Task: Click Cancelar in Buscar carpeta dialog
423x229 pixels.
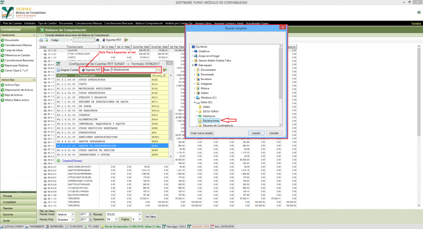Action: coord(274,133)
